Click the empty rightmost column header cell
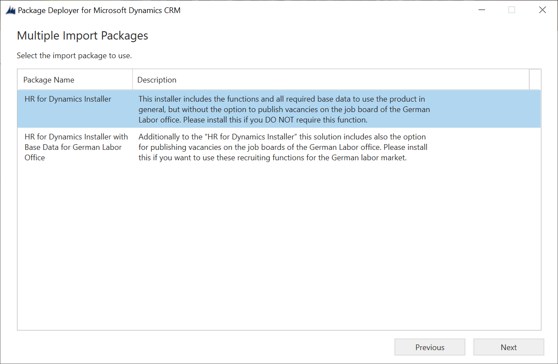Image resolution: width=558 pixels, height=364 pixels. (x=535, y=80)
